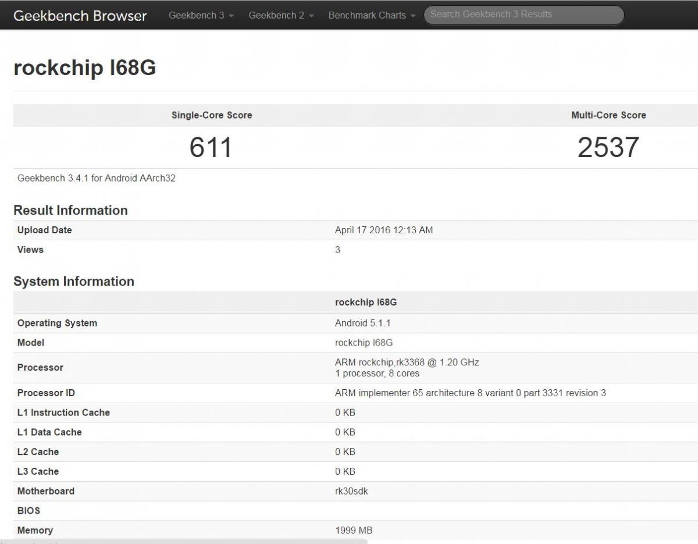Viewport: 698px width, 544px height.
Task: Click the Single-Core Score header
Action: coord(212,115)
